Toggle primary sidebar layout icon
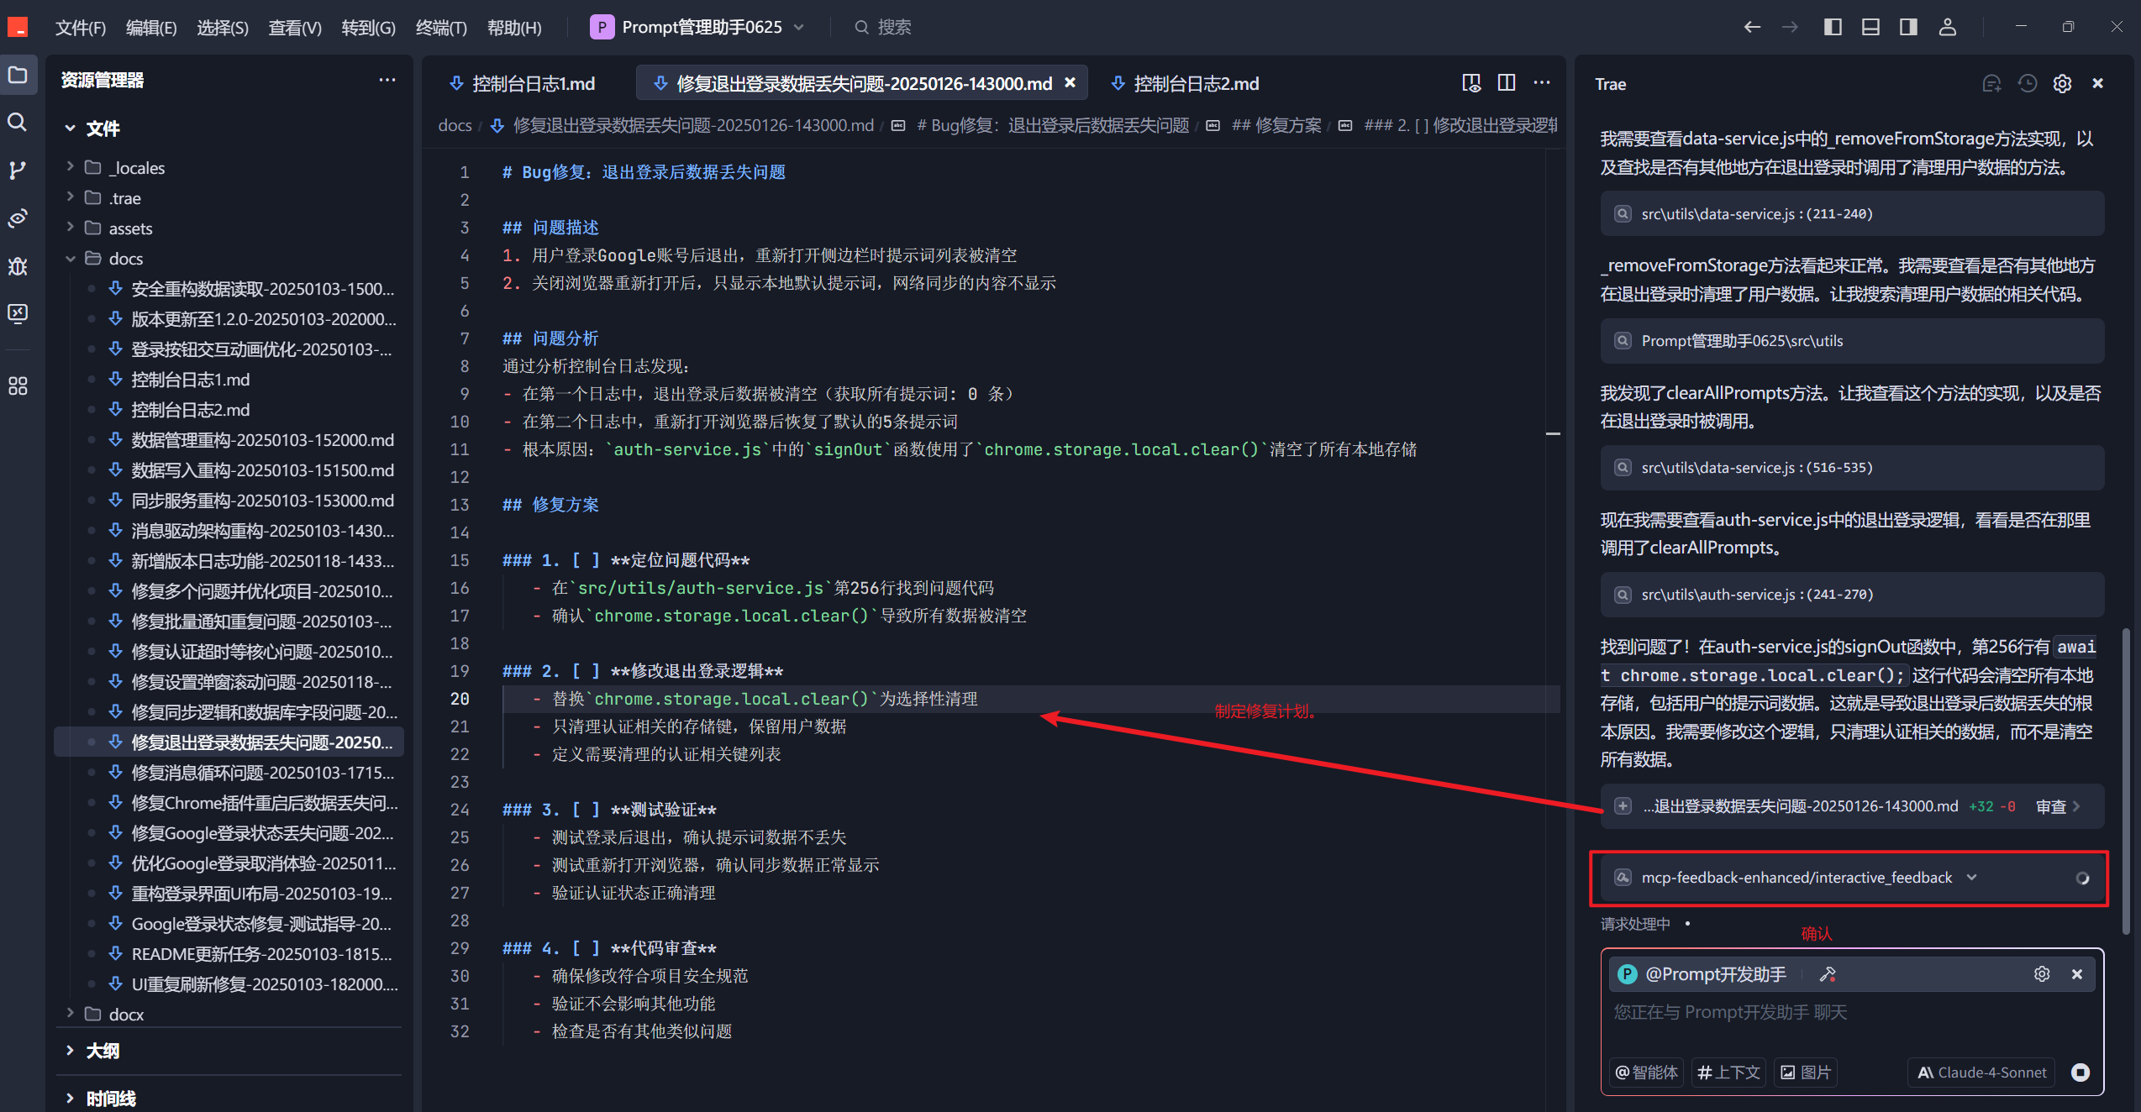 click(x=1833, y=27)
